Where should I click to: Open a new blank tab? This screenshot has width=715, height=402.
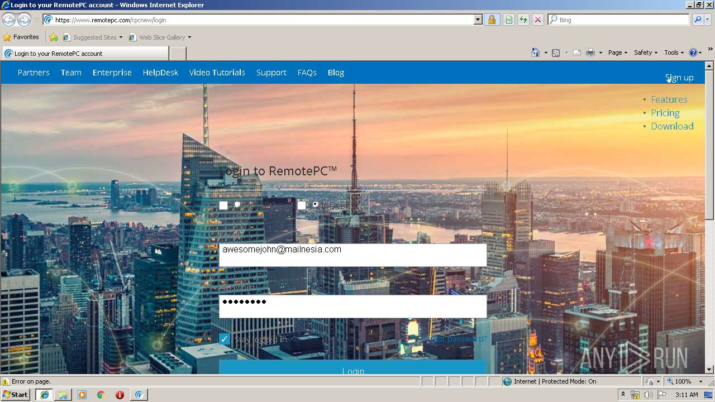pyautogui.click(x=178, y=54)
